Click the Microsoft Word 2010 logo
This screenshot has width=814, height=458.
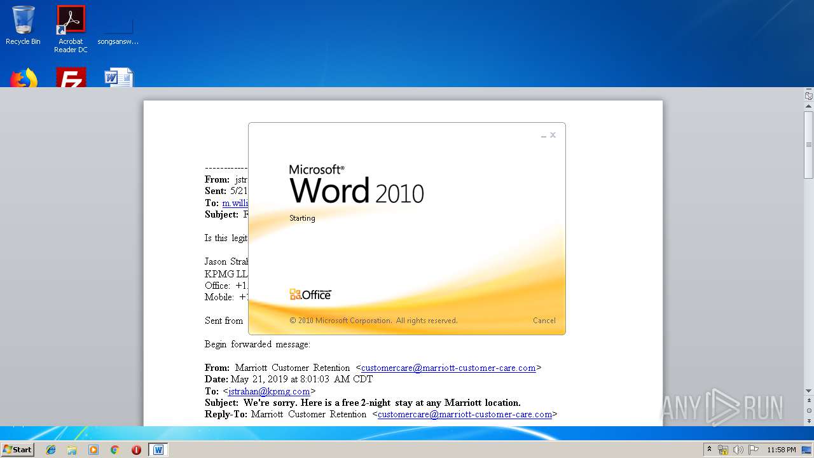tap(356, 184)
